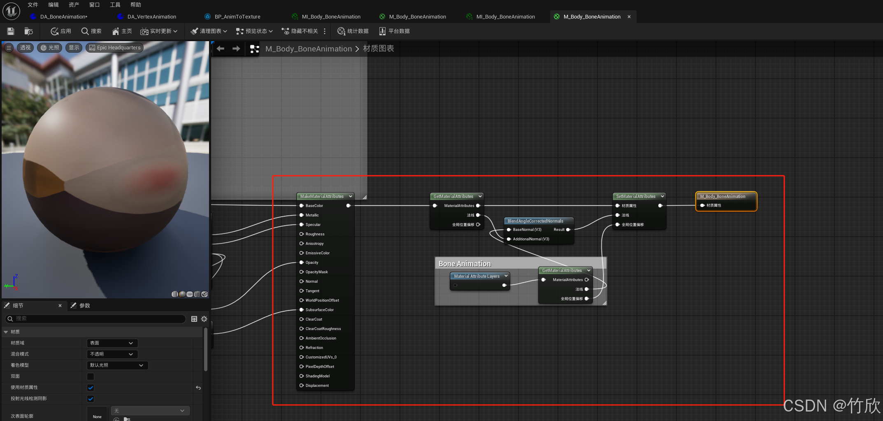Switch to the DA_VertexAnimation tab
The height and width of the screenshot is (421, 883).
pos(151,16)
